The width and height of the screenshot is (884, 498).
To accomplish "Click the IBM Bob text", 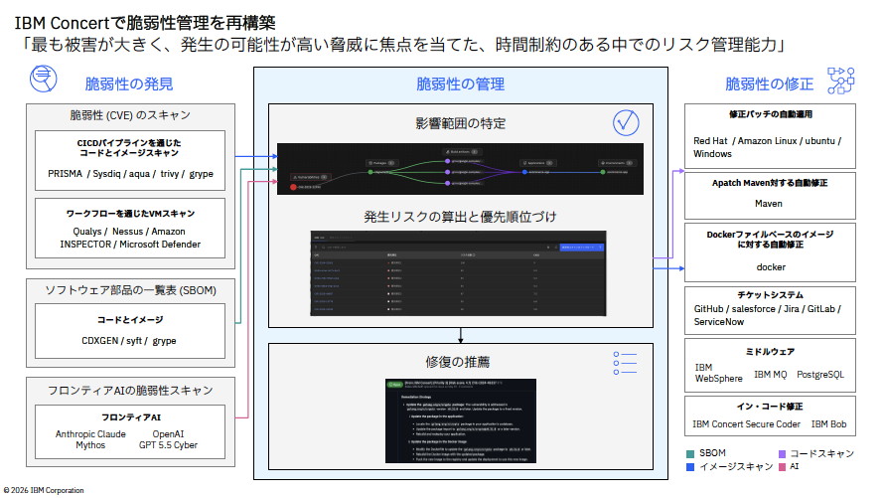I will (x=828, y=424).
